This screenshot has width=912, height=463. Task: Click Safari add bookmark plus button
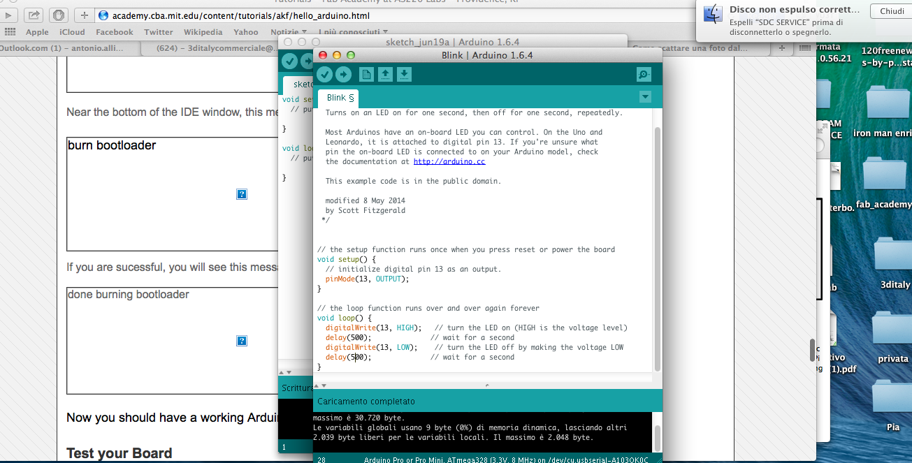(x=84, y=15)
